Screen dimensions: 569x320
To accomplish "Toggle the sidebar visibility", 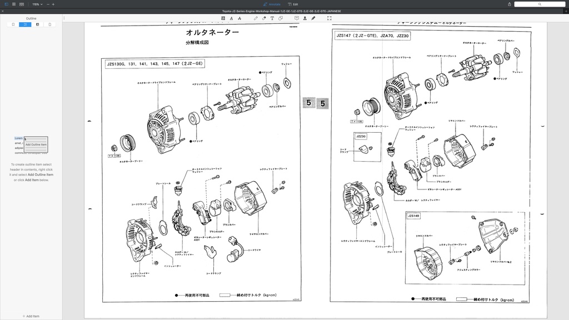I will [x=6, y=4].
